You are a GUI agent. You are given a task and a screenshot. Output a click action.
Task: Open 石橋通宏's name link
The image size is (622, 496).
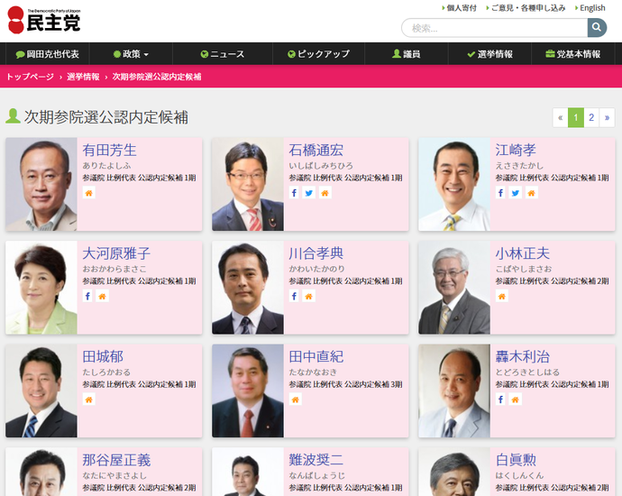pos(316,150)
